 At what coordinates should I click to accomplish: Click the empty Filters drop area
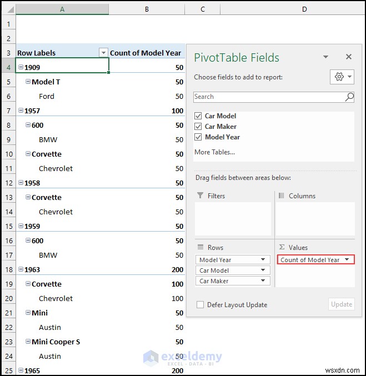point(233,219)
